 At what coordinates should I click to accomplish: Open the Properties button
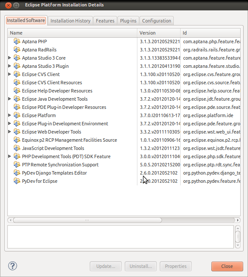tap(176, 266)
